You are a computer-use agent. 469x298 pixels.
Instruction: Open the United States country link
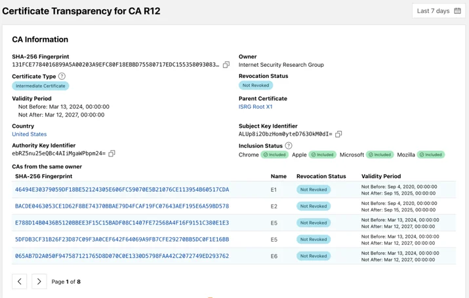click(30, 134)
